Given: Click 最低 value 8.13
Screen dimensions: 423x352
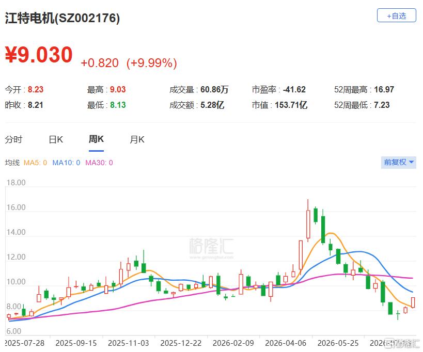Looking at the screenshot, I should pos(118,105).
